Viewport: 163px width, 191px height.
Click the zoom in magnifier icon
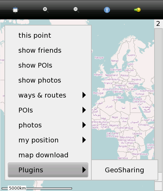pos(46,10)
